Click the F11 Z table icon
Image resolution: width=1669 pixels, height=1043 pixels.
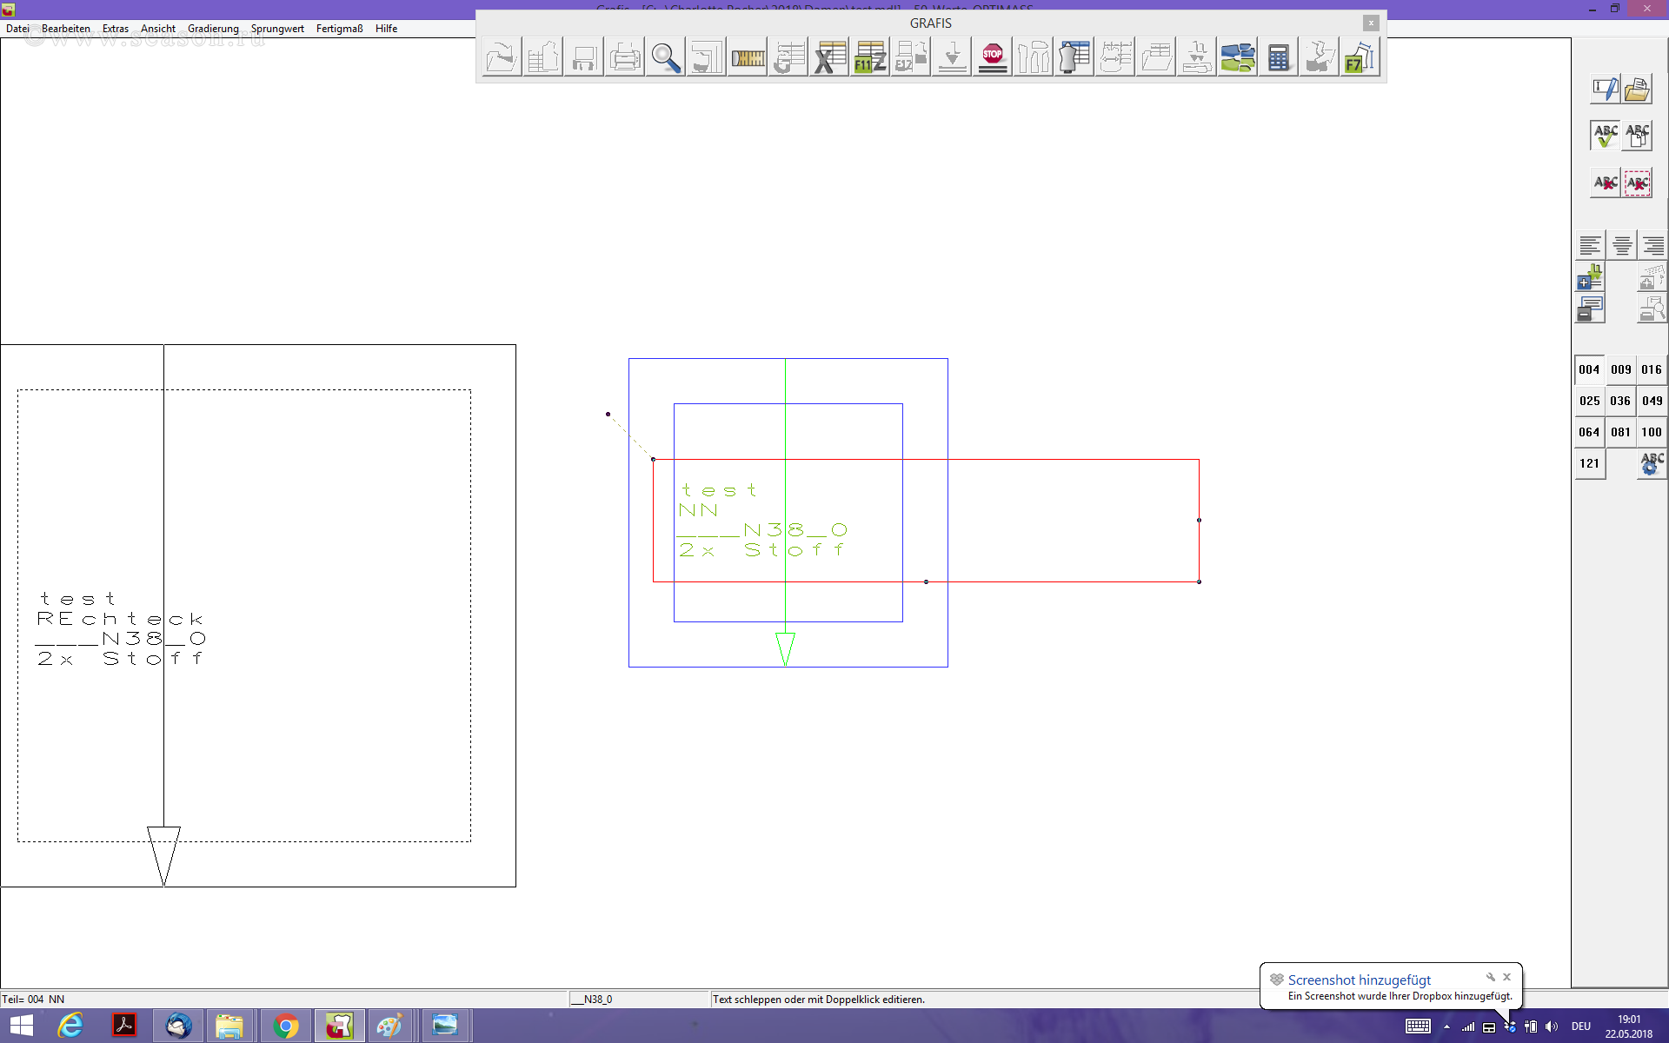click(x=869, y=57)
